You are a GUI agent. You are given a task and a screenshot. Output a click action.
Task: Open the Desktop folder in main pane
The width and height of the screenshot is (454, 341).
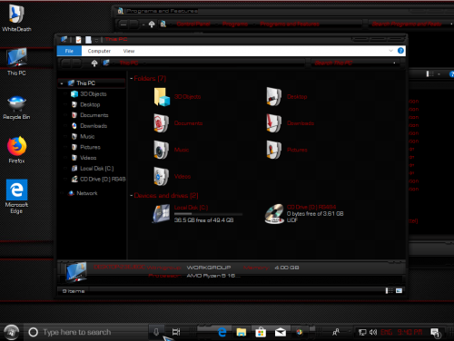tap(274, 97)
